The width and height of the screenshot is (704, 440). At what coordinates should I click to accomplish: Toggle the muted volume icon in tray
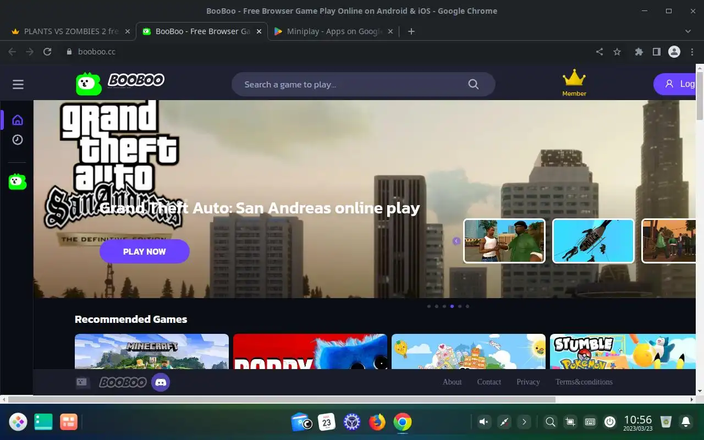coord(483,422)
